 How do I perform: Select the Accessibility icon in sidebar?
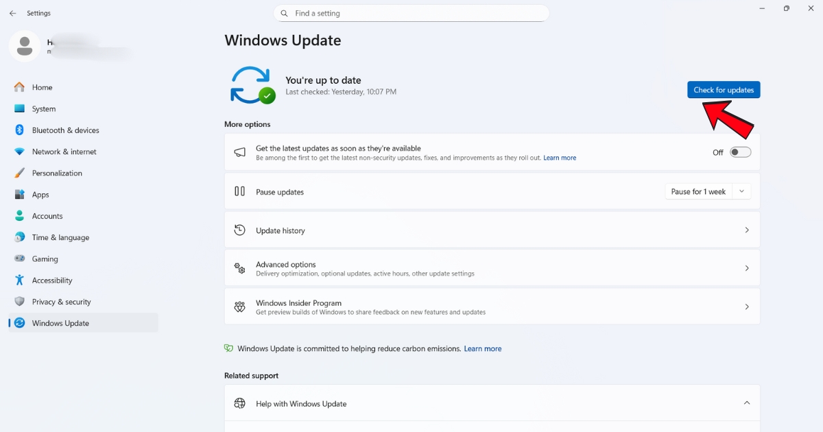19,280
